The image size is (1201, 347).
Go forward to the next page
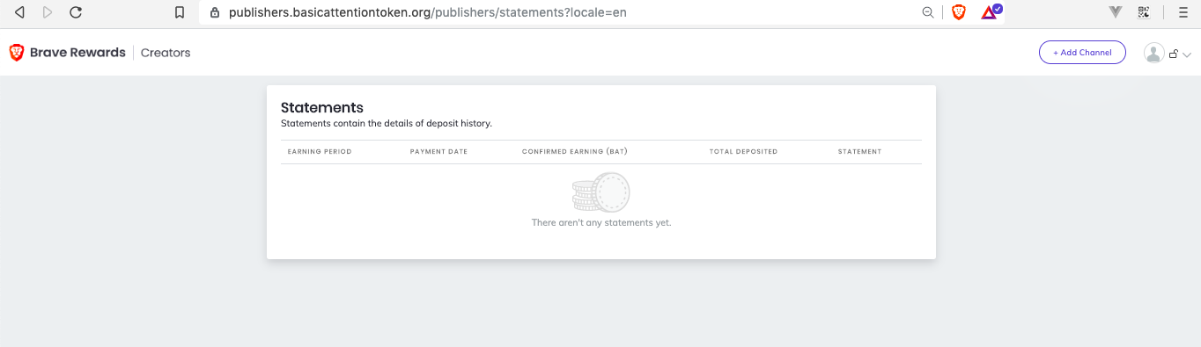click(48, 12)
